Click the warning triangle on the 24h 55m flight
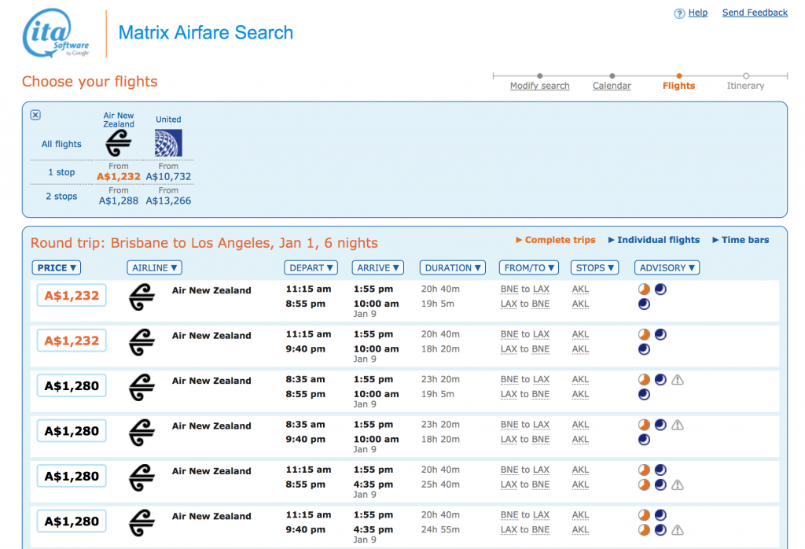 tap(678, 530)
